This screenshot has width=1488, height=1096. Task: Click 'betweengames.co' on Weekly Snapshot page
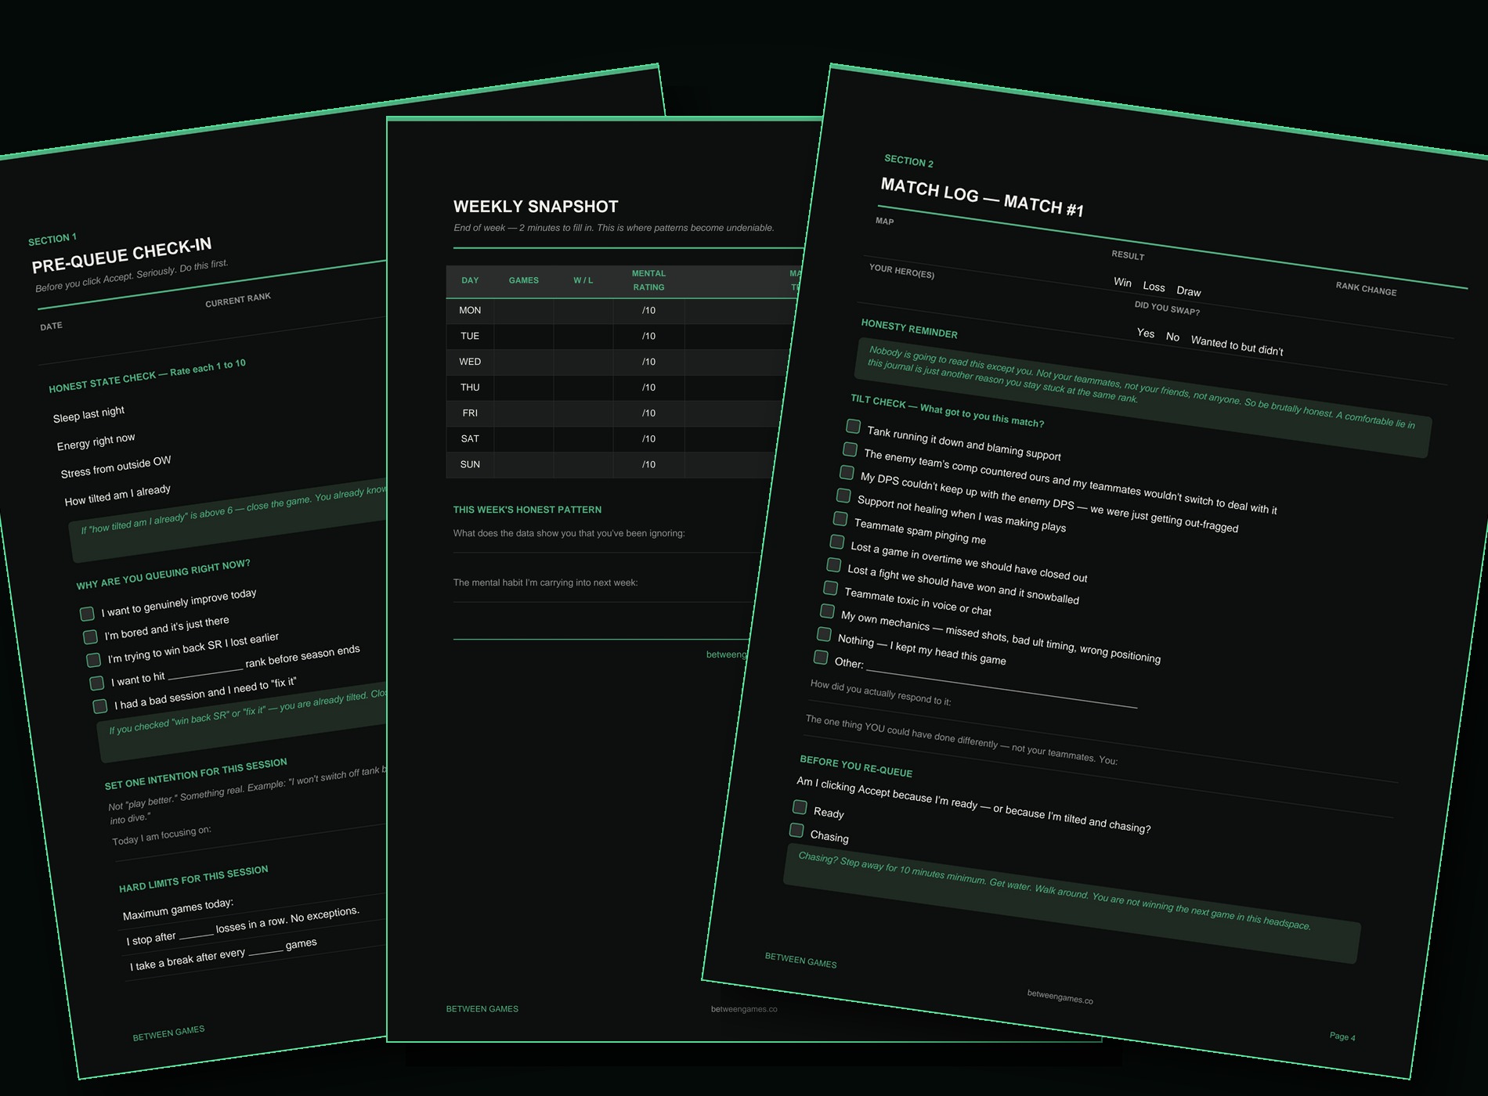(744, 1009)
